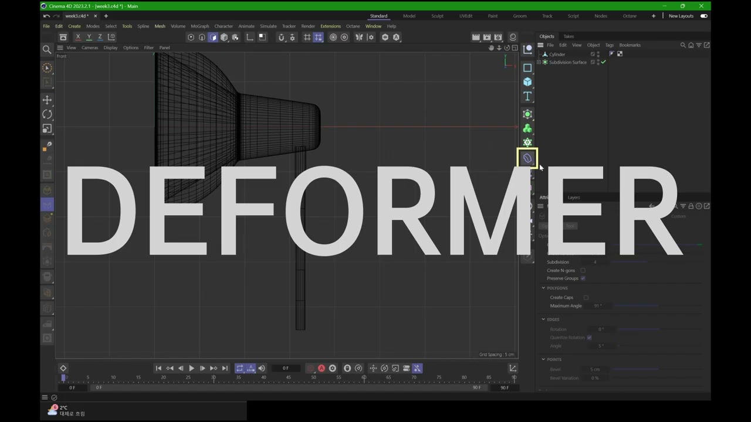This screenshot has height=422, width=751.
Task: Open the Octane menu
Action: [353, 26]
